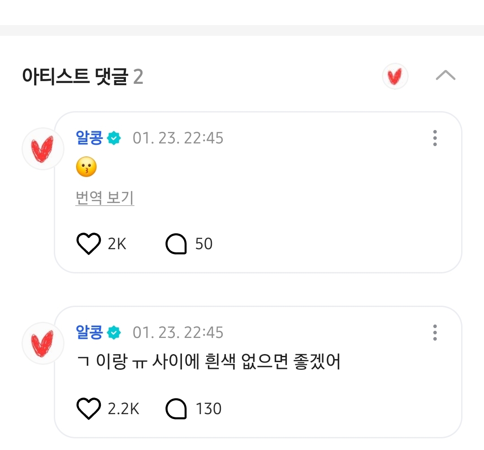Open profile avatar beside 흰색 comment

tap(43, 343)
